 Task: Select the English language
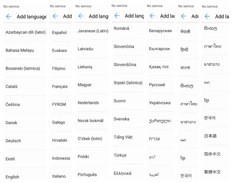12,177
